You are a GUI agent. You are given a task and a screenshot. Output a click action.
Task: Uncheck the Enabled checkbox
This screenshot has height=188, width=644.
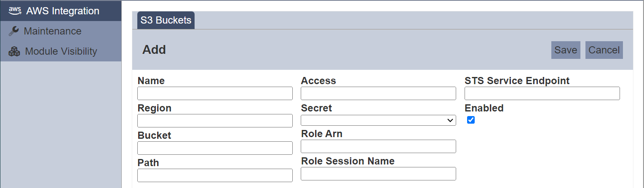(x=471, y=120)
